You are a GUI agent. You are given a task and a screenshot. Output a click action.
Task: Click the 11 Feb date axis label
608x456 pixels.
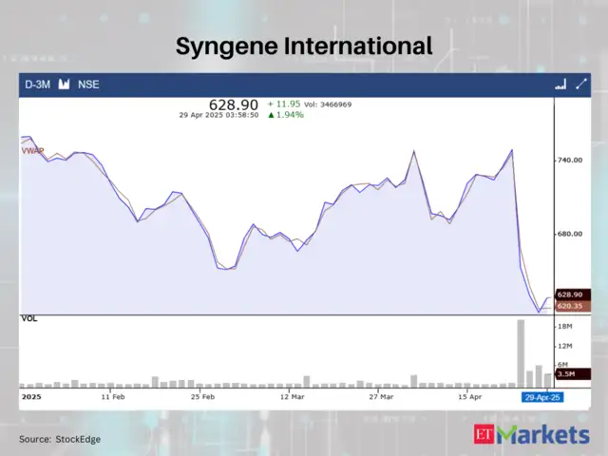(113, 396)
